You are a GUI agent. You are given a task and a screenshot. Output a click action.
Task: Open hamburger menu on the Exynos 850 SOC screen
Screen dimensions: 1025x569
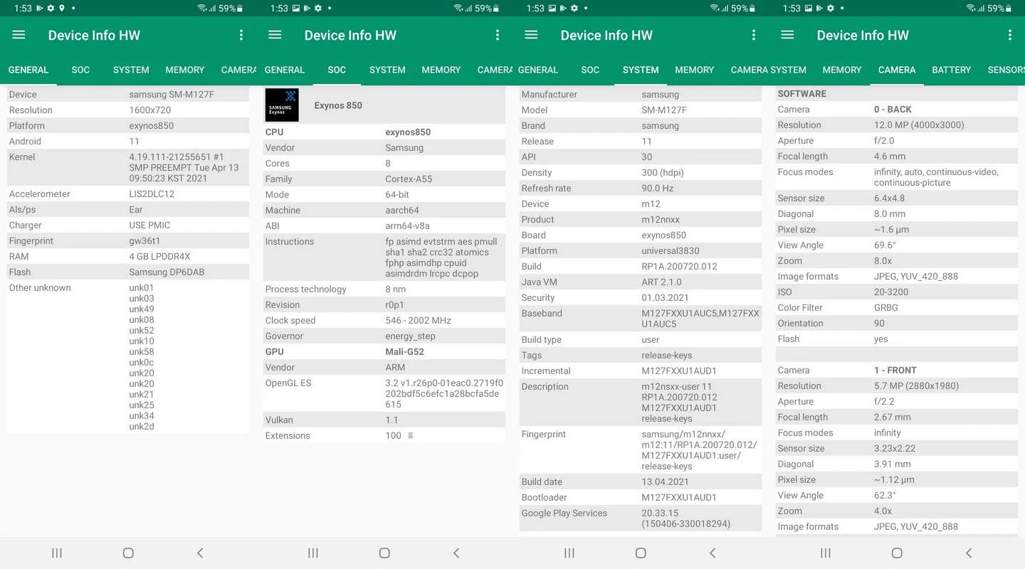[x=275, y=35]
